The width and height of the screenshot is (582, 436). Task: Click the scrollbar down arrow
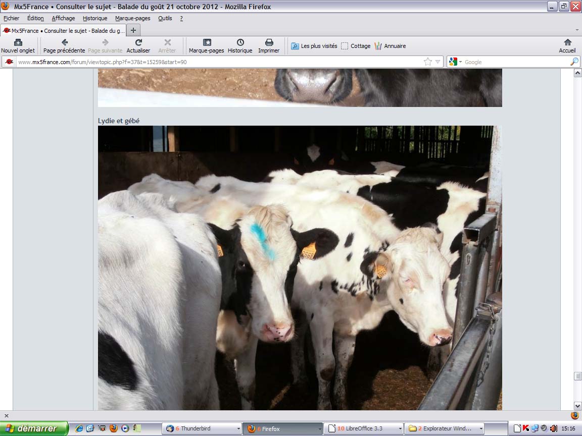[x=577, y=406]
